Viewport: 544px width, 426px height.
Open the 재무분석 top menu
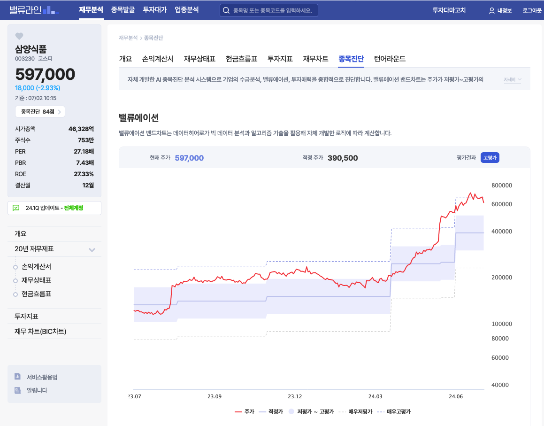tap(91, 10)
